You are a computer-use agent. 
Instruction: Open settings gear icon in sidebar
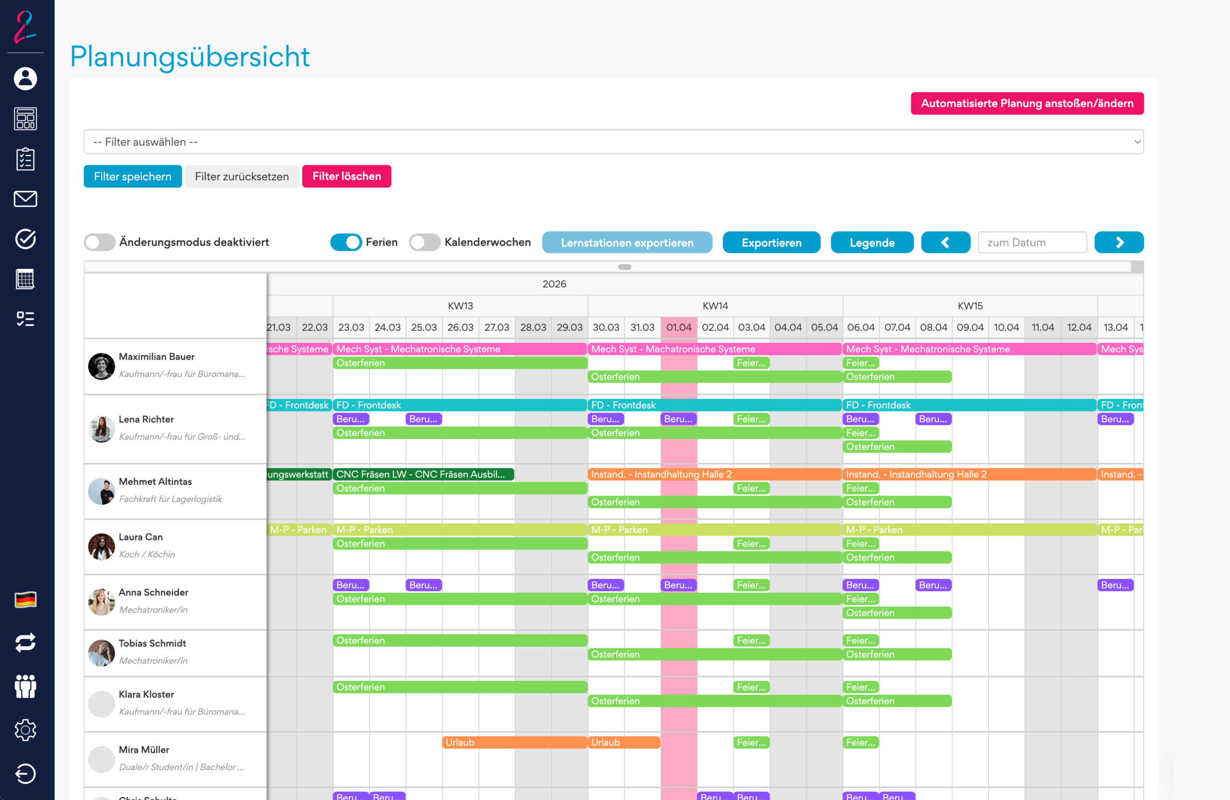[x=25, y=730]
